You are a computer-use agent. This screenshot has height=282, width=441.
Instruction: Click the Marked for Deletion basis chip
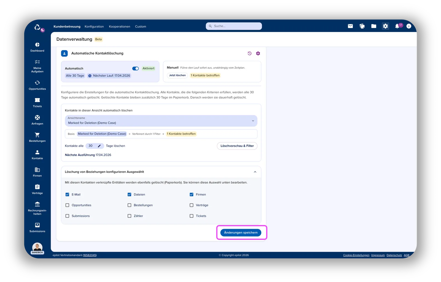coord(102,134)
